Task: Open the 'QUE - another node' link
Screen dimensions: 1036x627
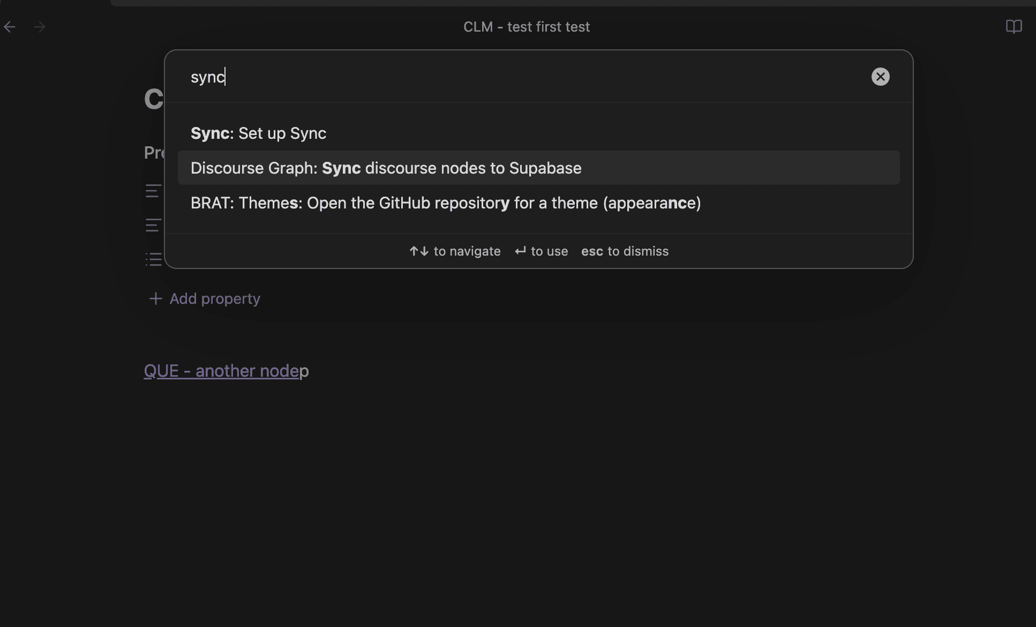Action: pyautogui.click(x=221, y=371)
